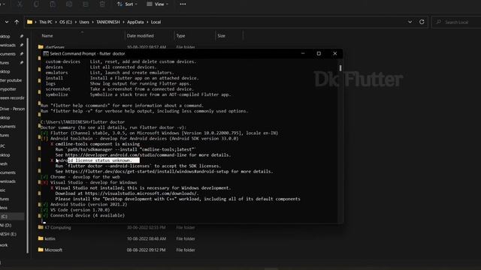Viewport: 481px width, 270px height.
Task: Select TANIDINESH in the breadcrumb path
Action: pos(108,22)
